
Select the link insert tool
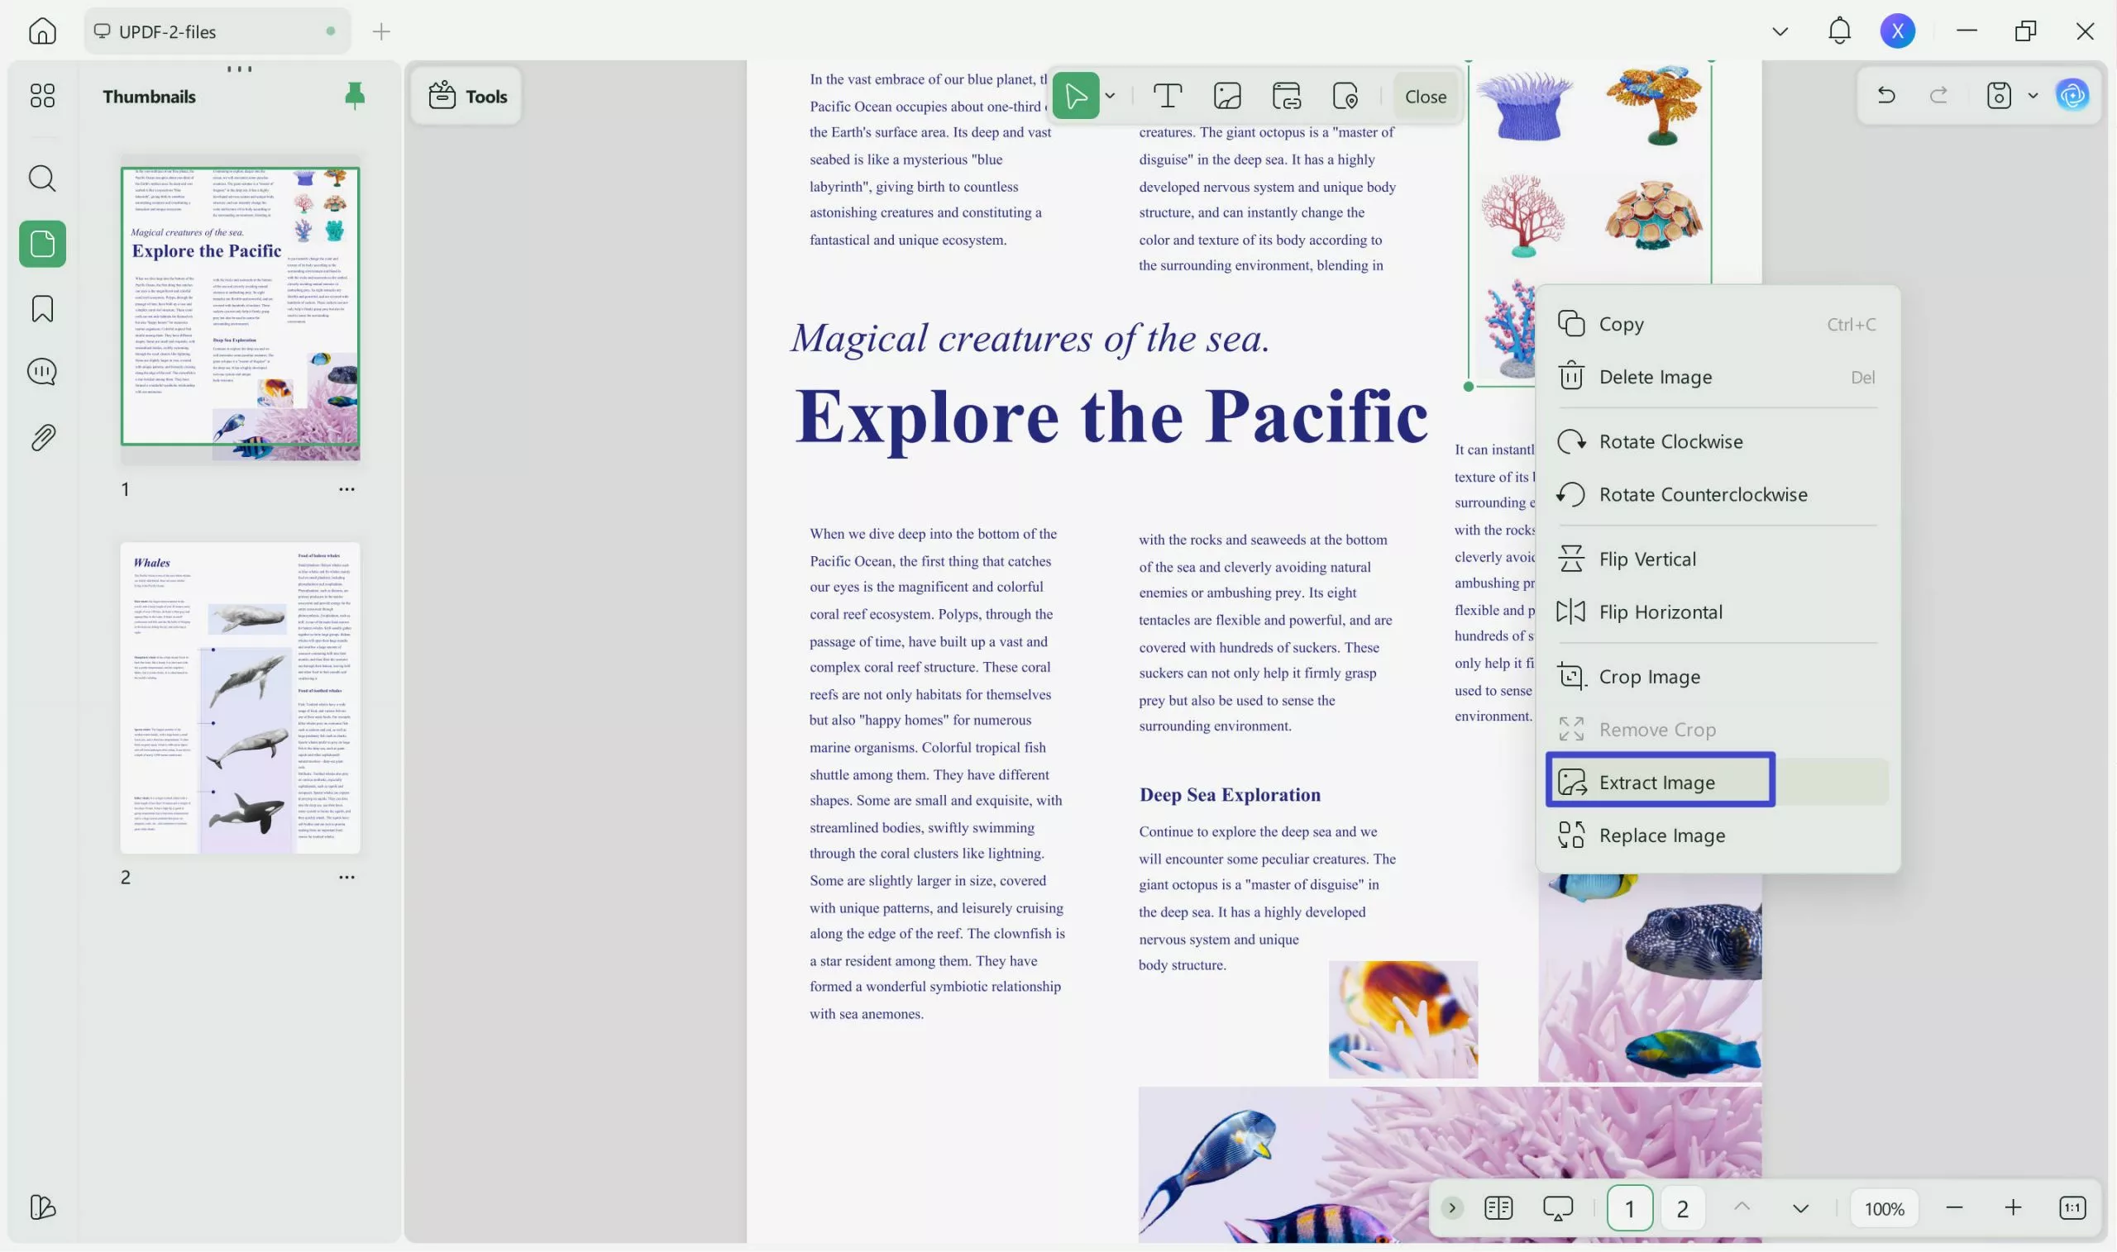1286,96
